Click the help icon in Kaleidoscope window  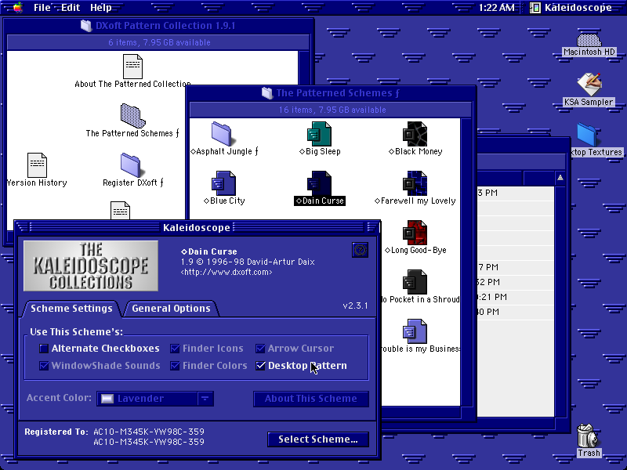(x=360, y=250)
